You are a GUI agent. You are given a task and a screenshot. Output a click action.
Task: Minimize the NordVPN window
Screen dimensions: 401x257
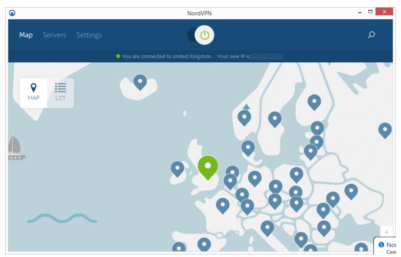click(x=360, y=12)
